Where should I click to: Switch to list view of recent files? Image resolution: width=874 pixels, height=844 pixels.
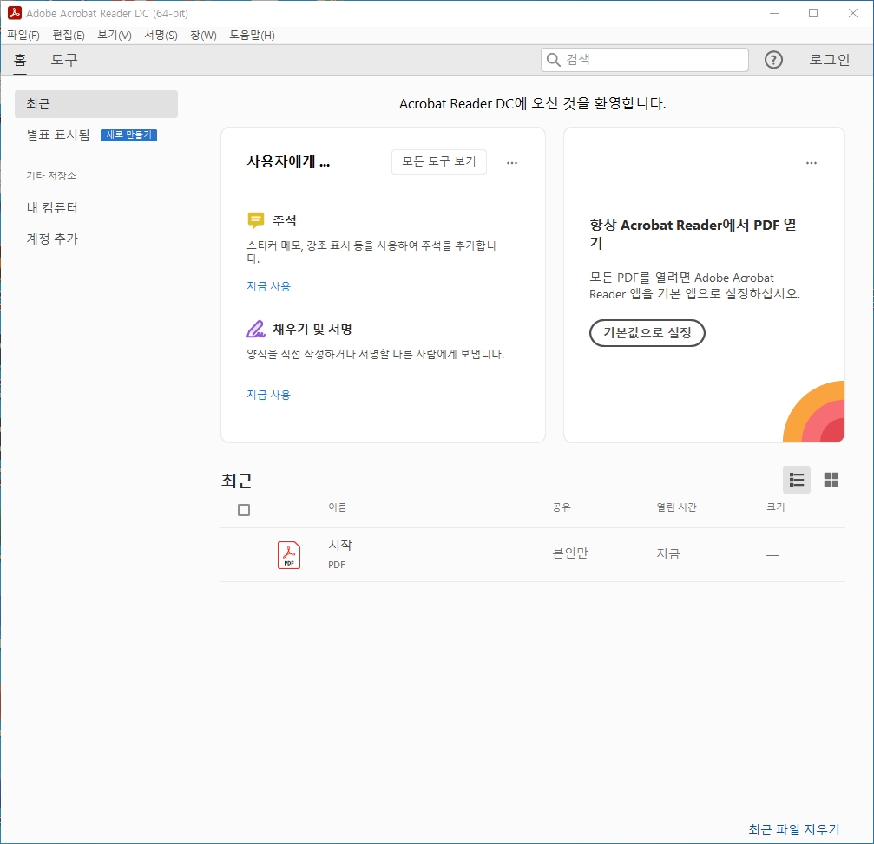coord(797,480)
